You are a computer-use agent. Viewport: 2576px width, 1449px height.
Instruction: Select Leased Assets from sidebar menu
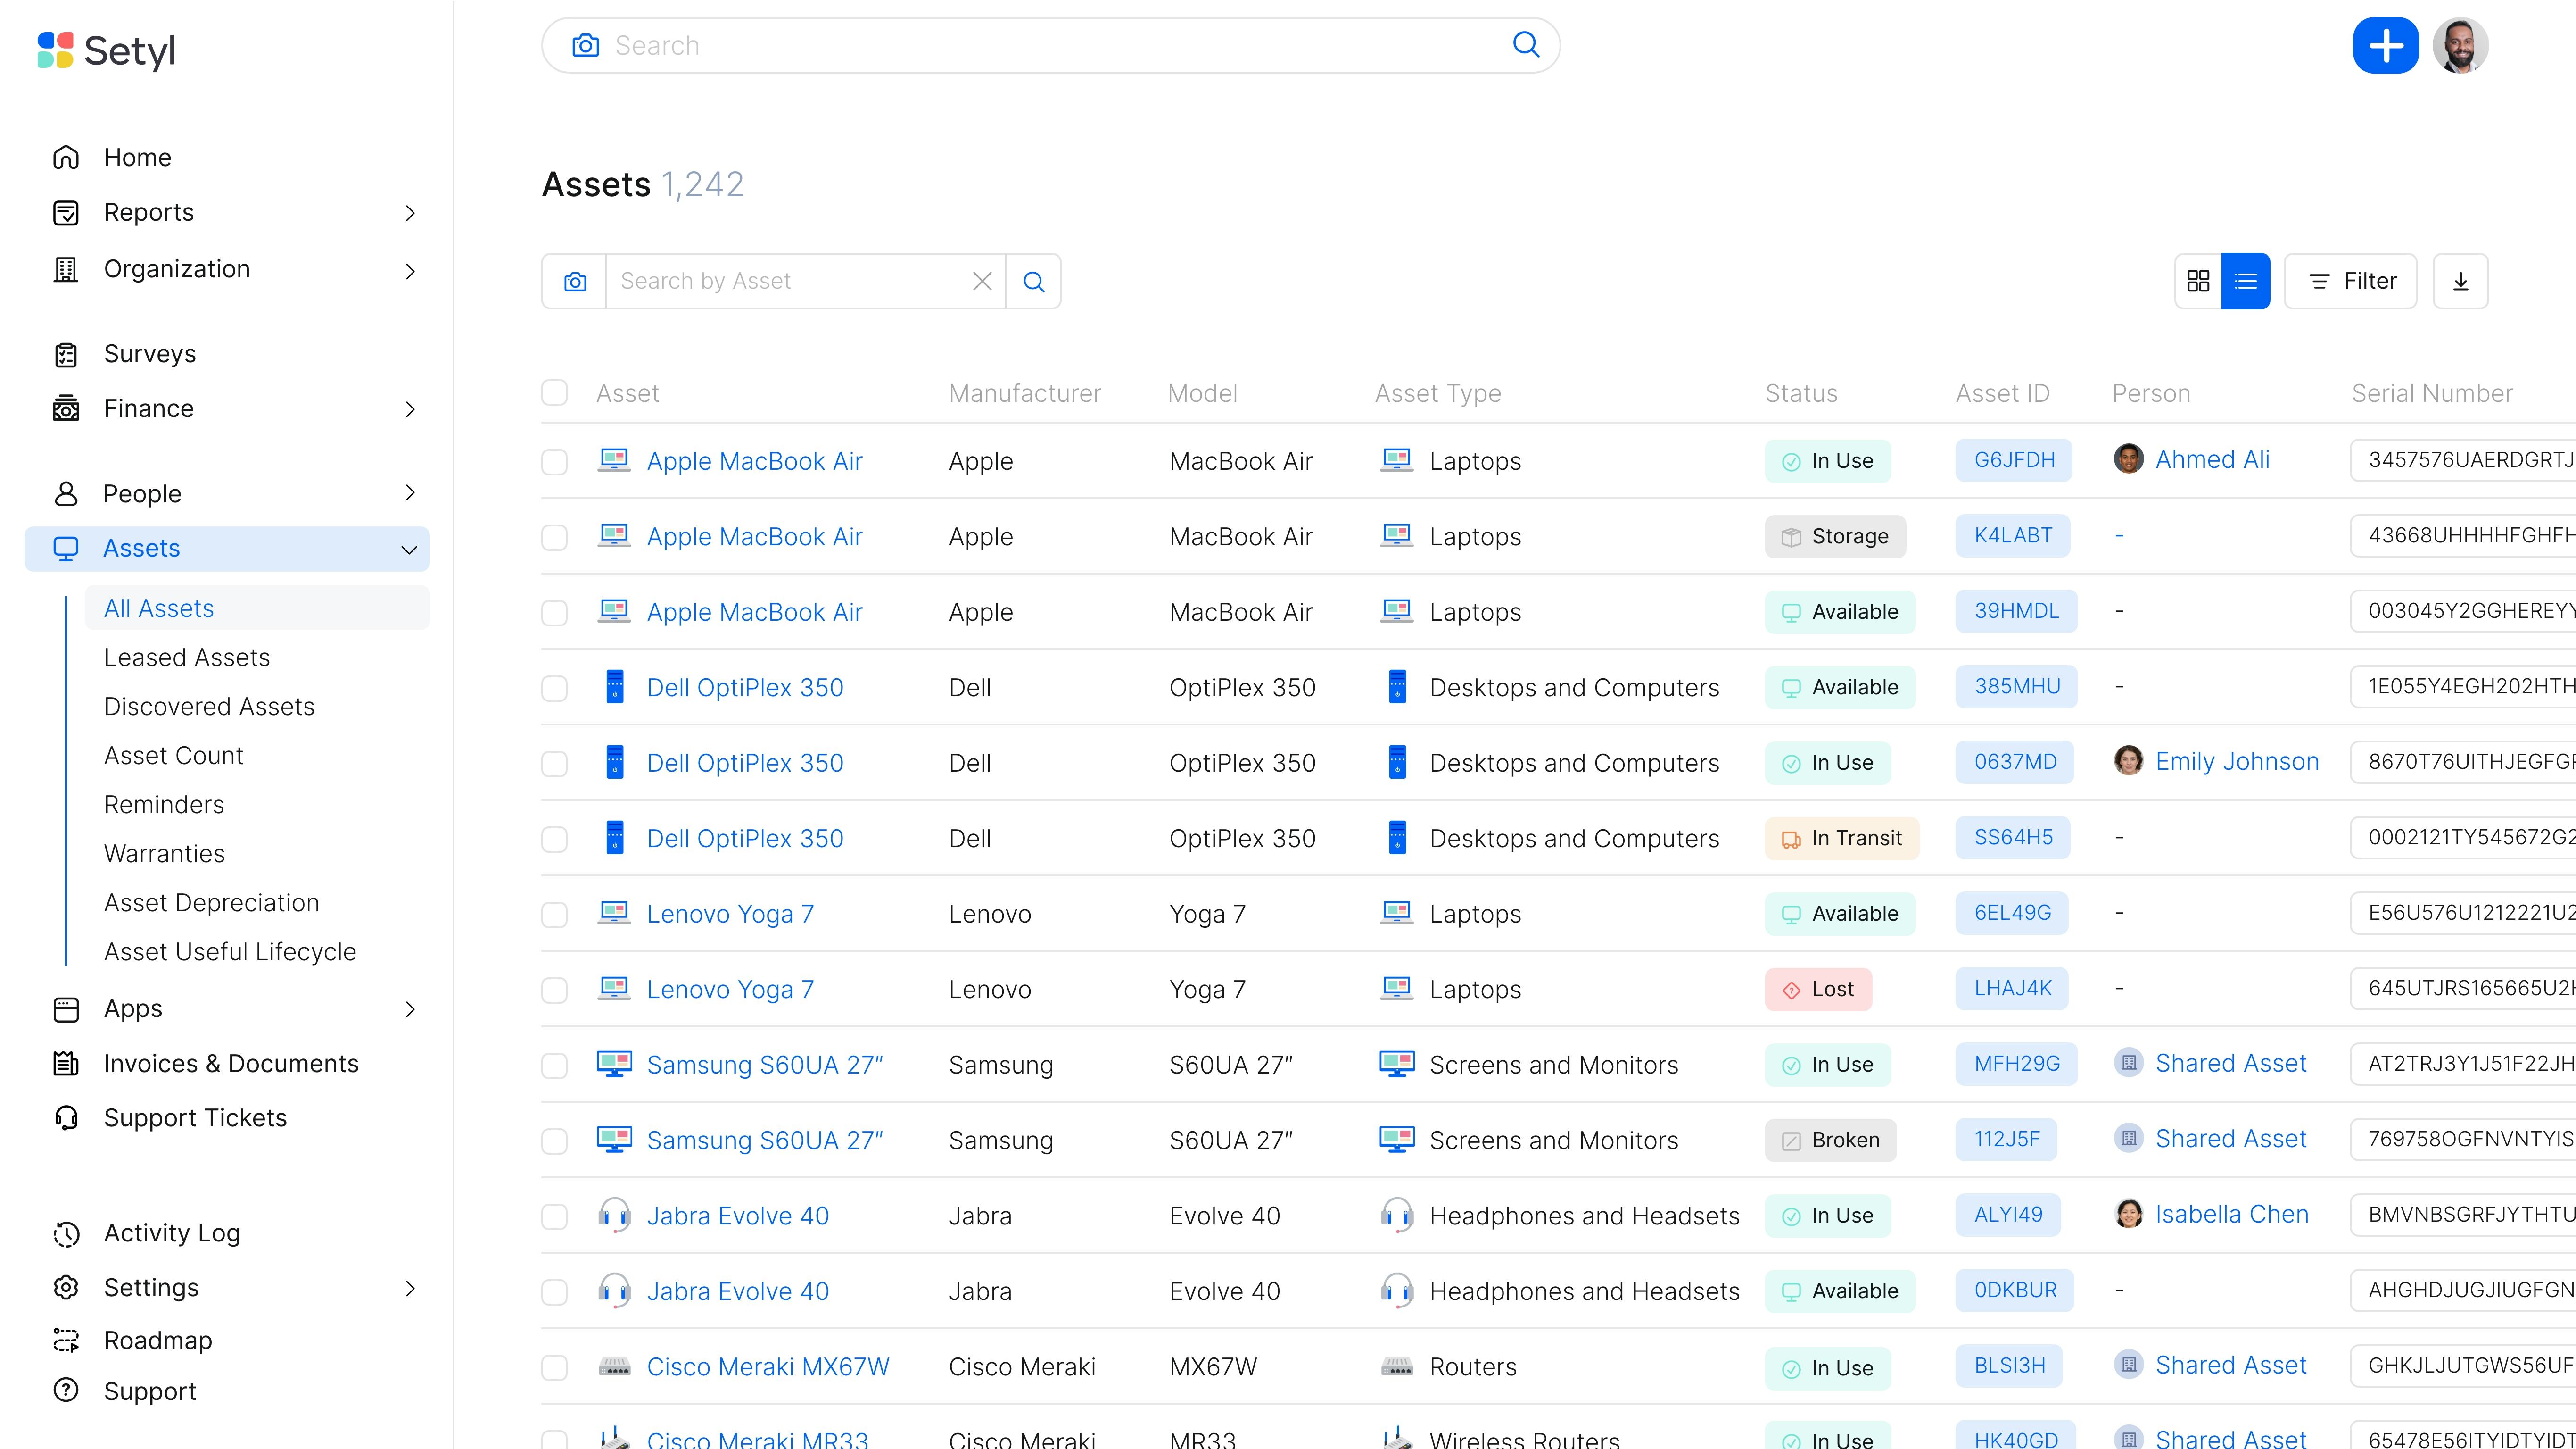[x=188, y=657]
